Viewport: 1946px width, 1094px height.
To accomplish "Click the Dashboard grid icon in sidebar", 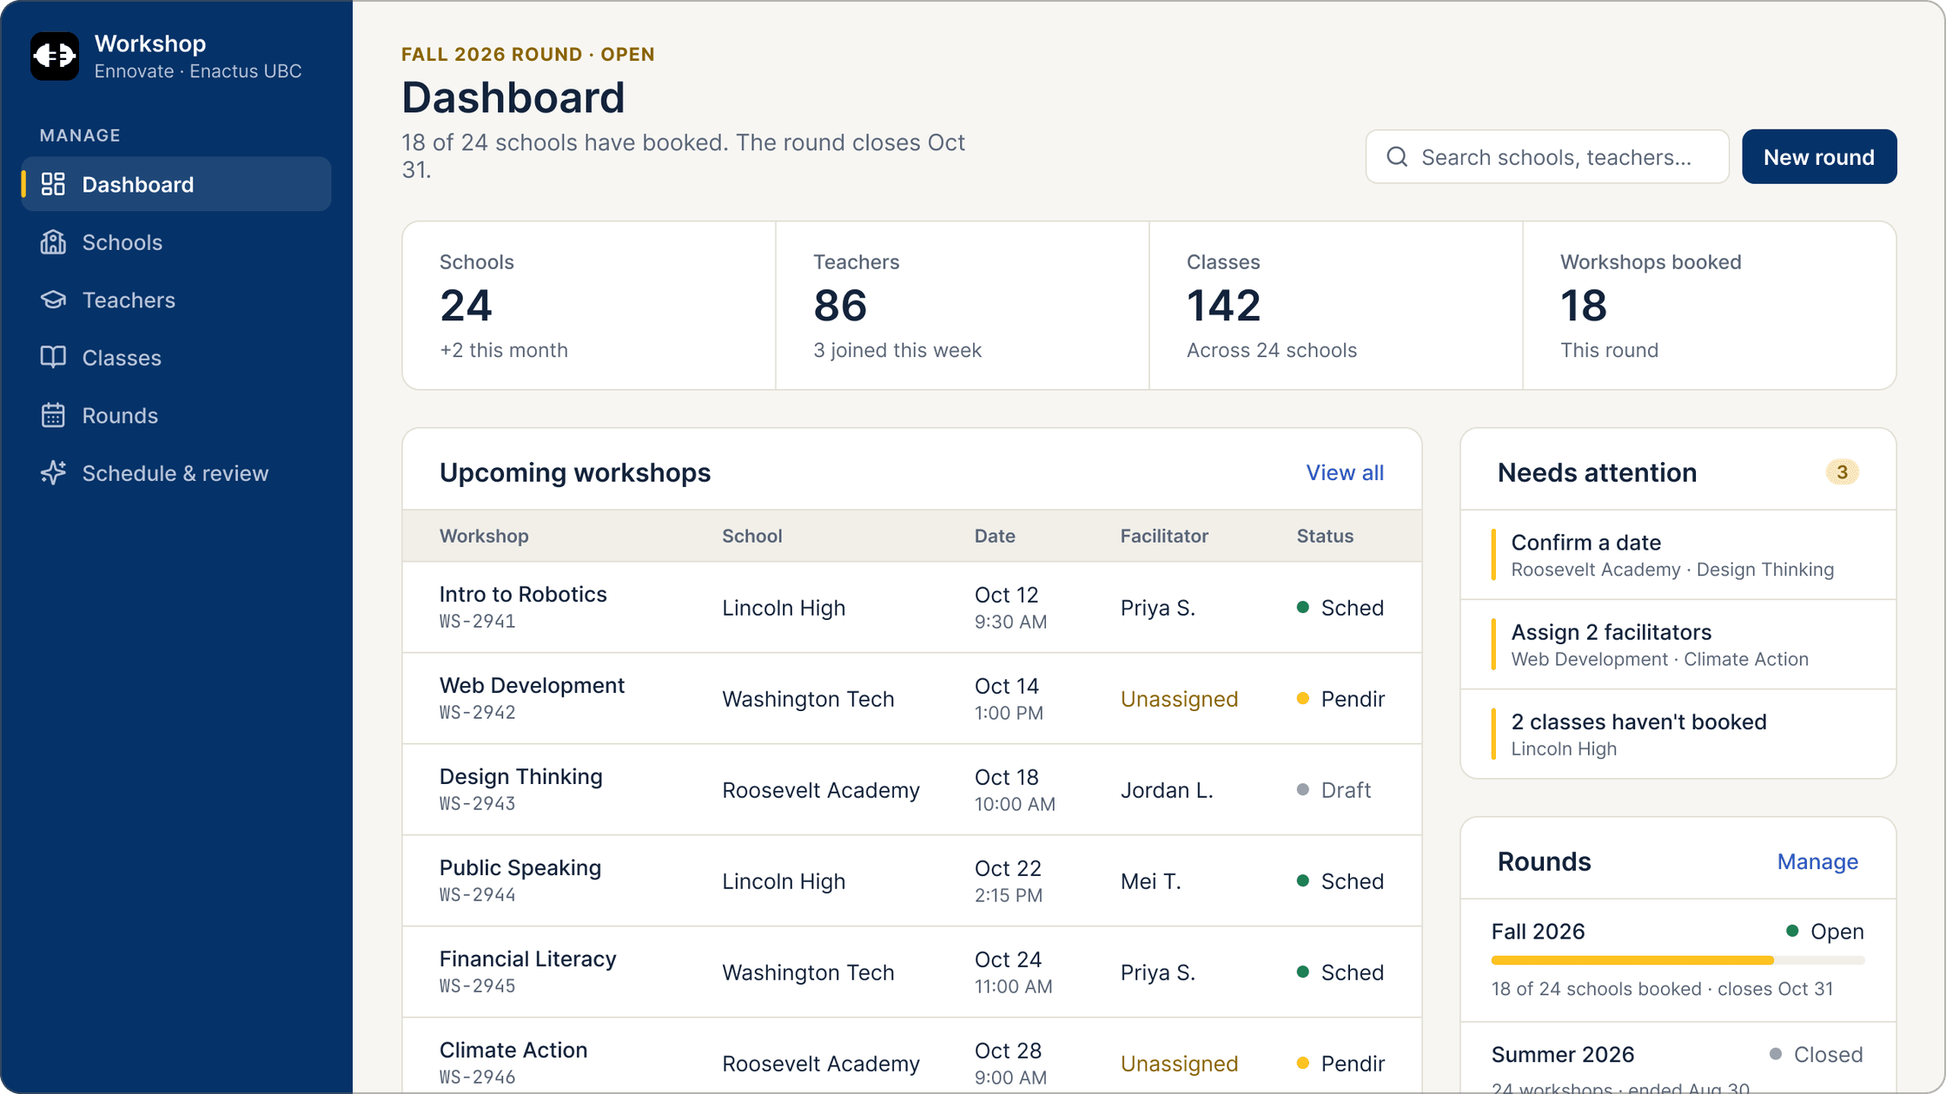I will pyautogui.click(x=53, y=184).
